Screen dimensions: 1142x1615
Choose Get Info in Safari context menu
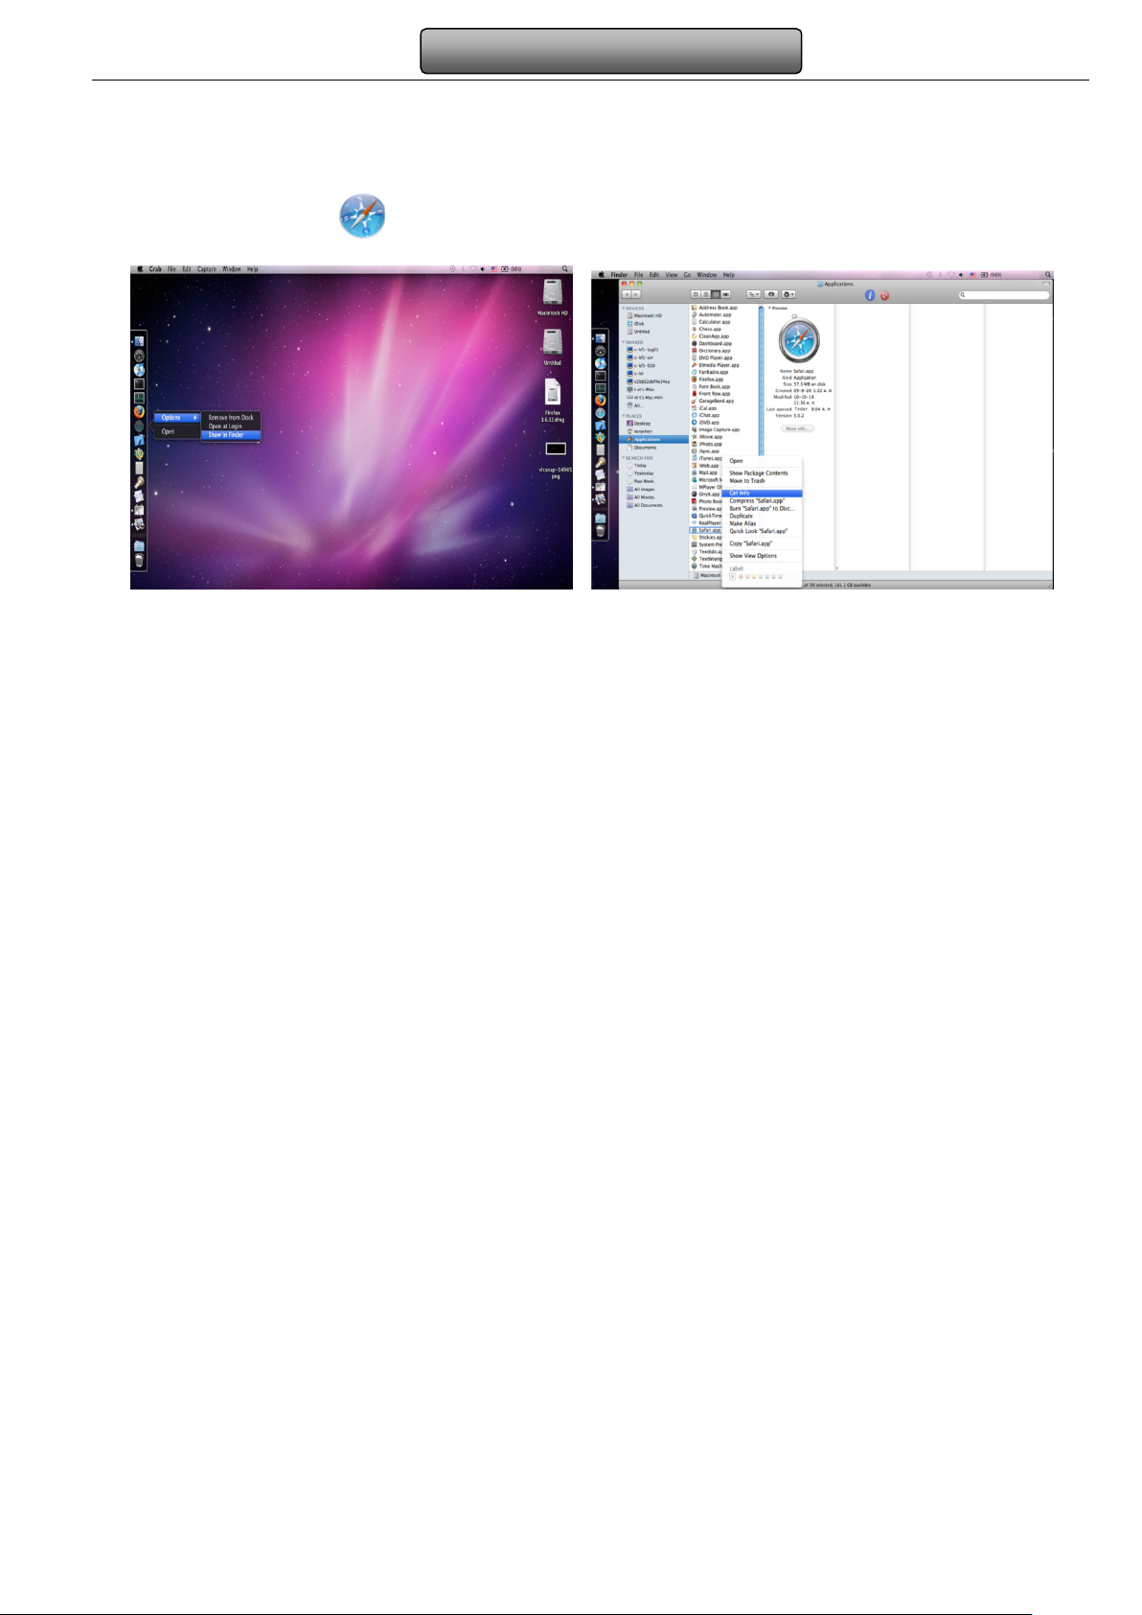(x=762, y=494)
